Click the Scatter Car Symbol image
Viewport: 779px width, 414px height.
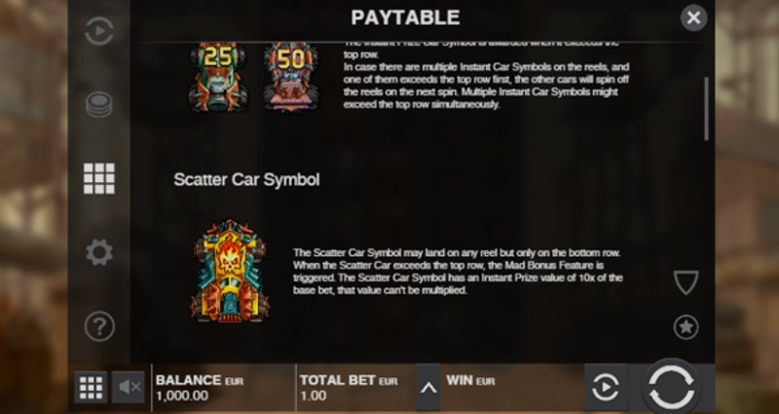(x=230, y=272)
